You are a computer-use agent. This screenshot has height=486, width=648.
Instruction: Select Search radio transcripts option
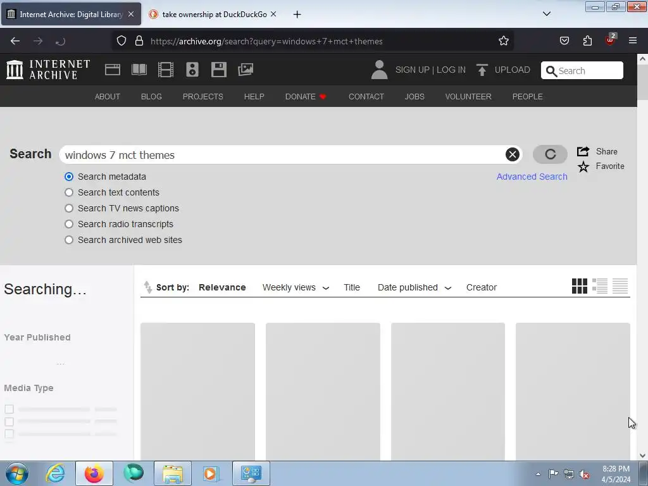coord(69,224)
